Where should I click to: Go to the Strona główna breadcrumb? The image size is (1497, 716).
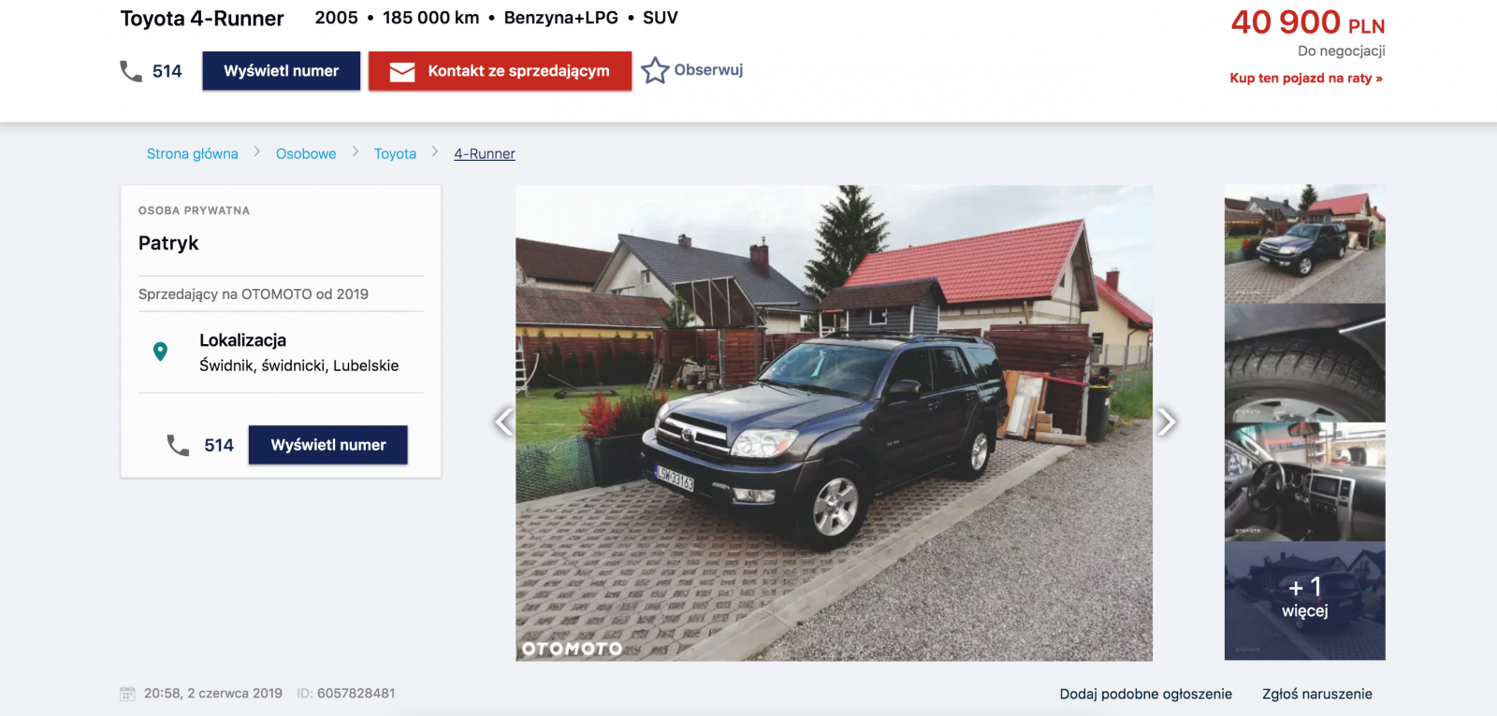coord(193,154)
